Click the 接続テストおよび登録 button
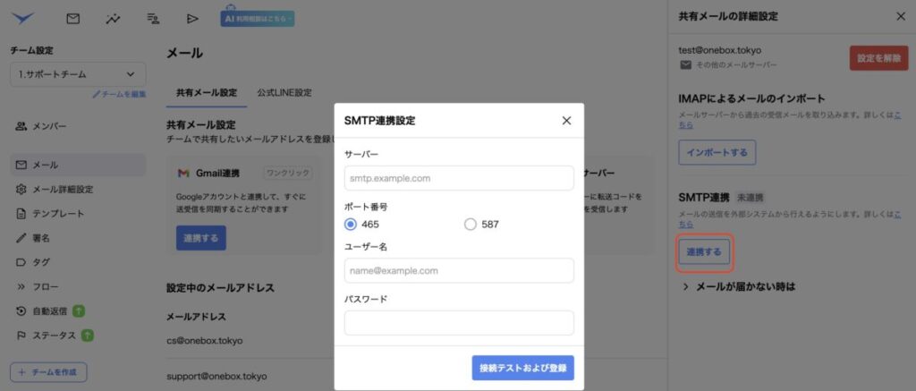Screen dimensions: 916x391 point(522,368)
